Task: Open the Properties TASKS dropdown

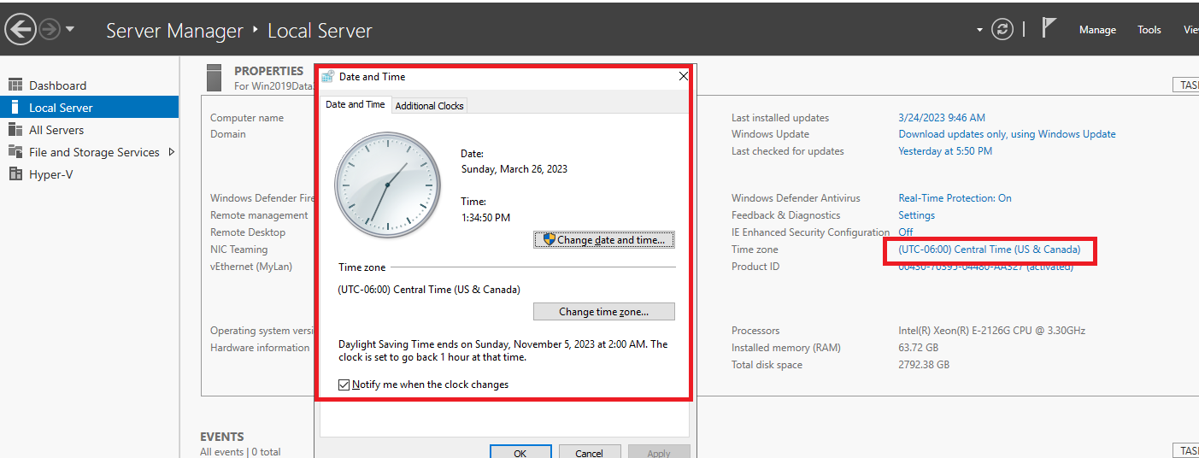Action: (x=1186, y=85)
